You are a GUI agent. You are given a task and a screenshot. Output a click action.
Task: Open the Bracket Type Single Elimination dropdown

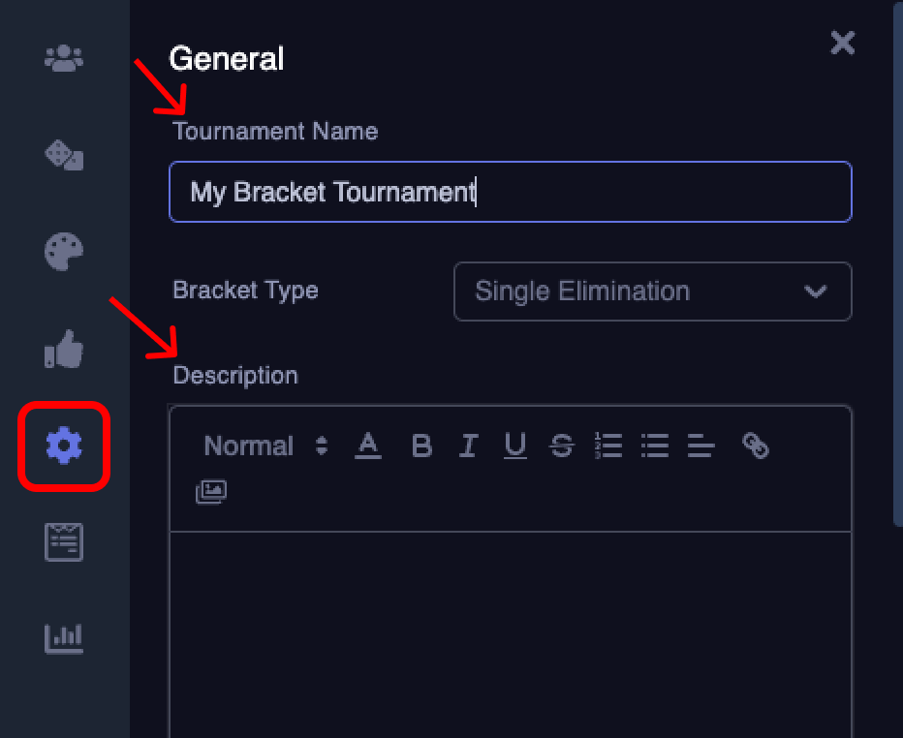(652, 291)
